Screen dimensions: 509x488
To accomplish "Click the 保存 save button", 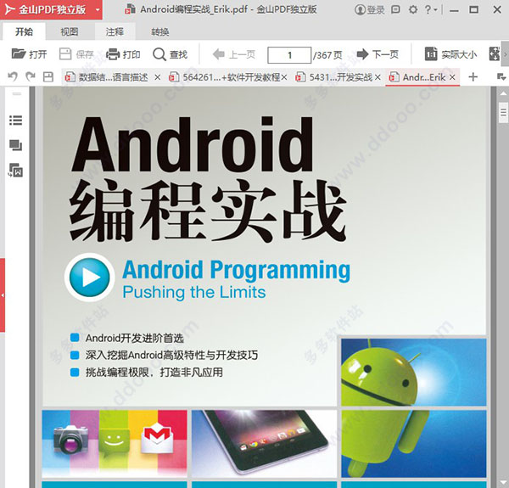I will coord(76,54).
